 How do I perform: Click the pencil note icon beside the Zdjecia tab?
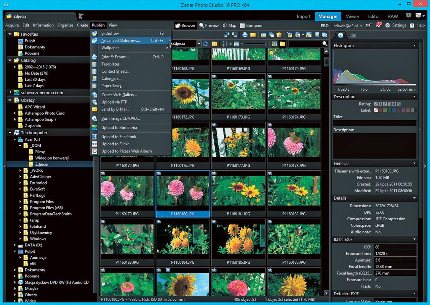click(x=81, y=16)
